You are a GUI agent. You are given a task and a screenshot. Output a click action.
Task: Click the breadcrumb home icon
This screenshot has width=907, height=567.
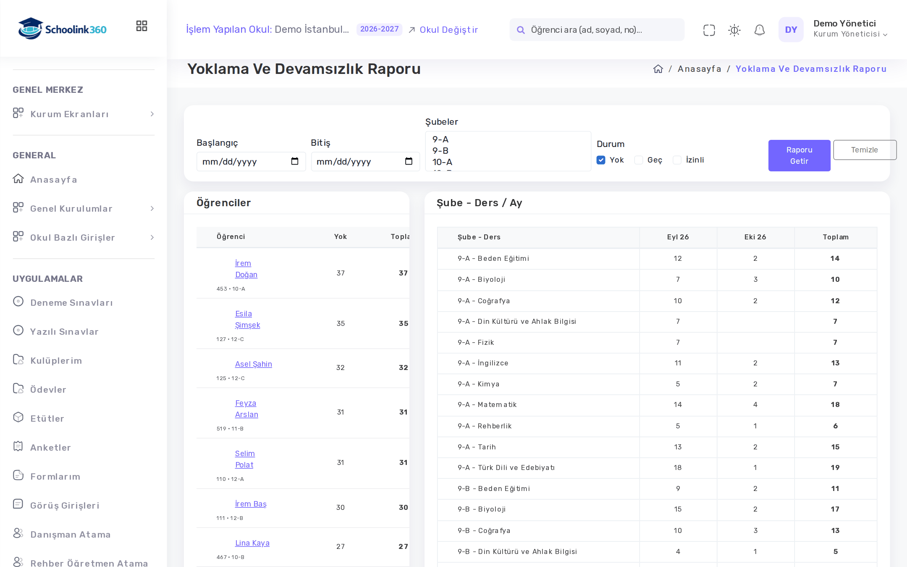(x=658, y=69)
